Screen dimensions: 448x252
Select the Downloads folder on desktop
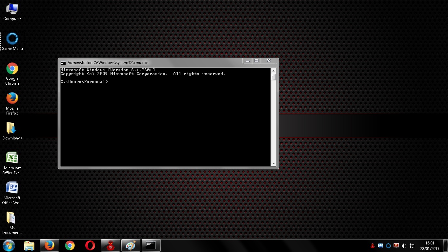click(12, 131)
